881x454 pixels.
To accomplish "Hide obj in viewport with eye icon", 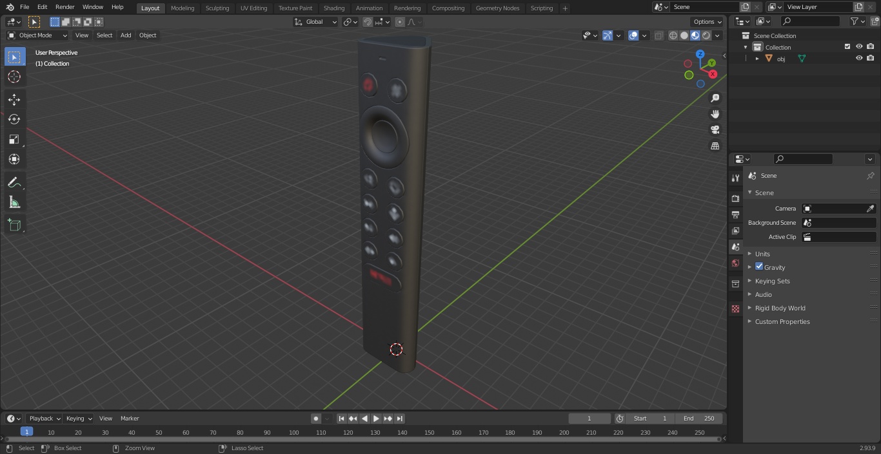I will point(859,59).
